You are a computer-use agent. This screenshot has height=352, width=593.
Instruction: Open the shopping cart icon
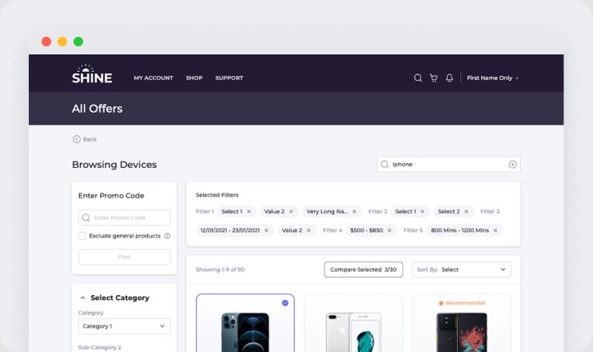tap(433, 78)
